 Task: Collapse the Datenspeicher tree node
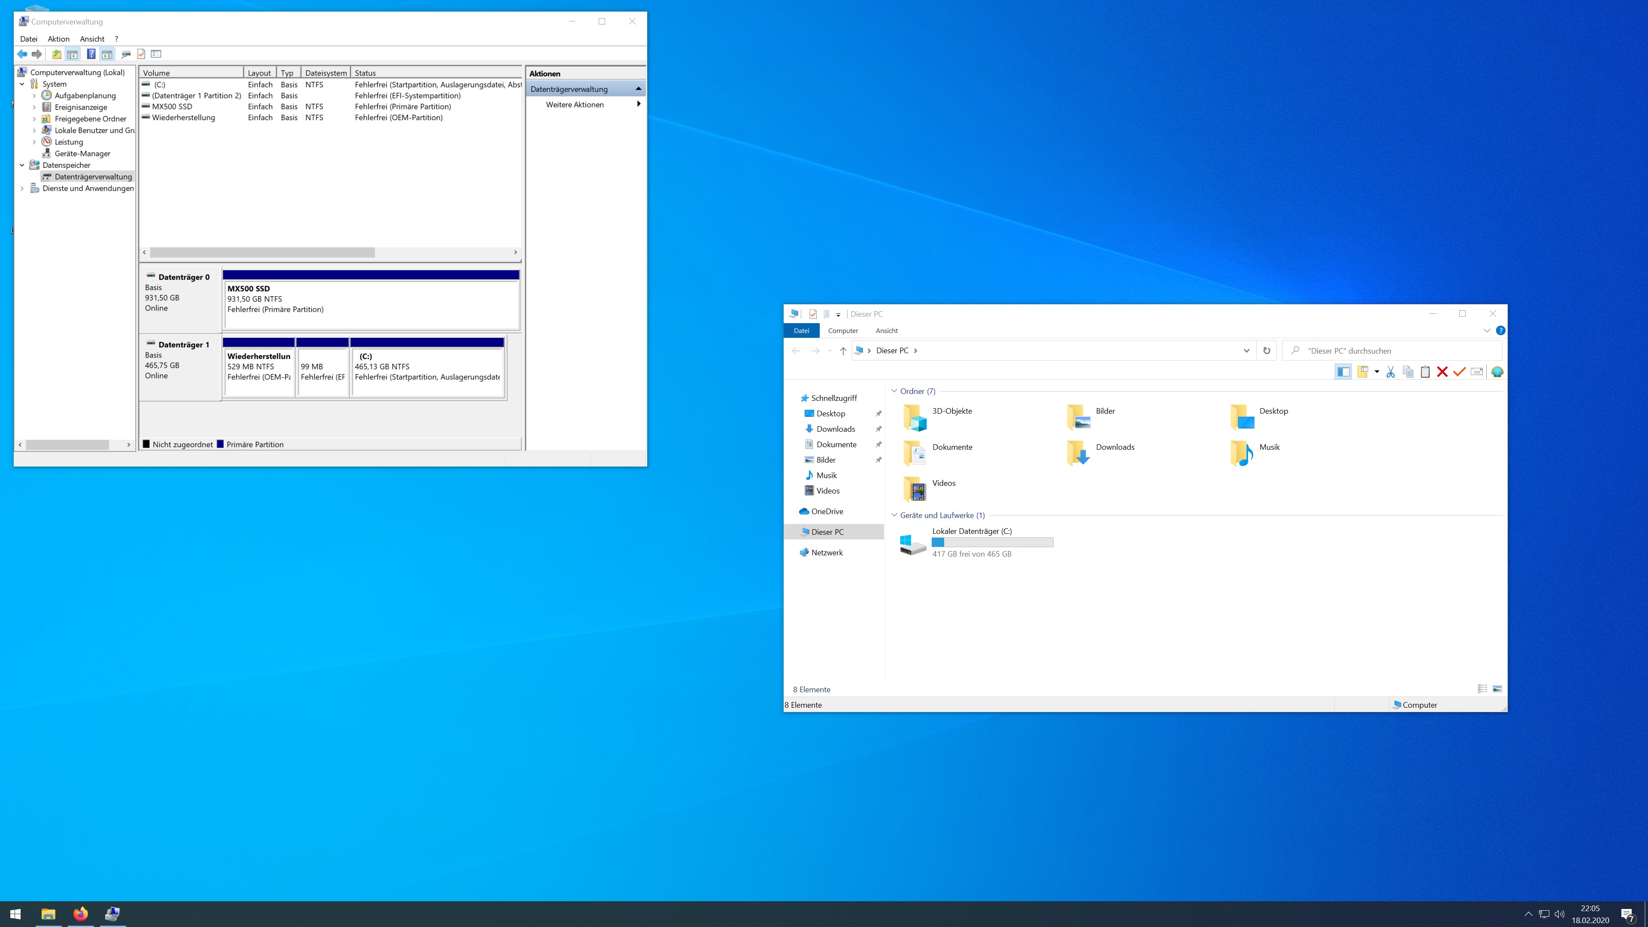[x=22, y=165]
